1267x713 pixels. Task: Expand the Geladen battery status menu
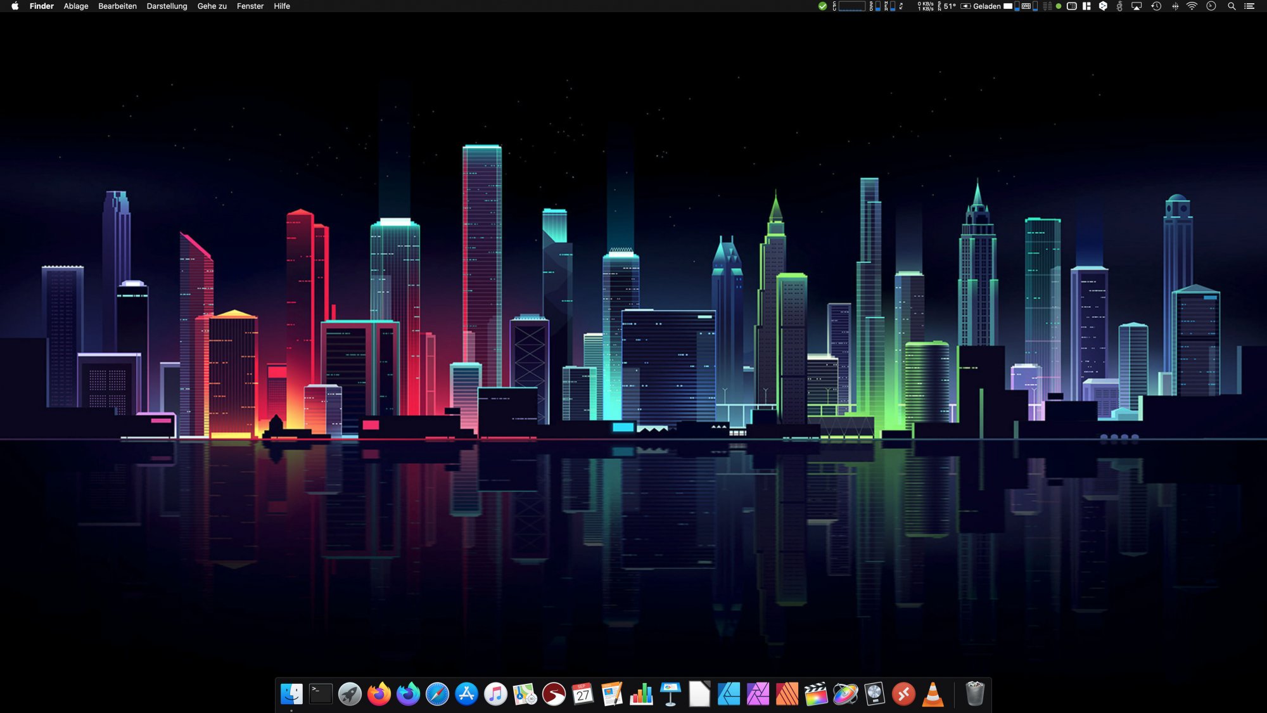(x=986, y=6)
